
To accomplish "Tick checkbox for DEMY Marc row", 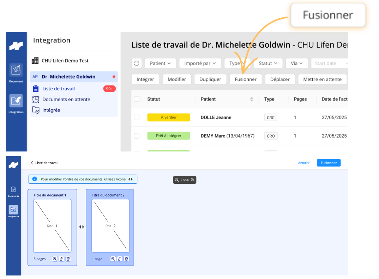I will click(x=137, y=136).
